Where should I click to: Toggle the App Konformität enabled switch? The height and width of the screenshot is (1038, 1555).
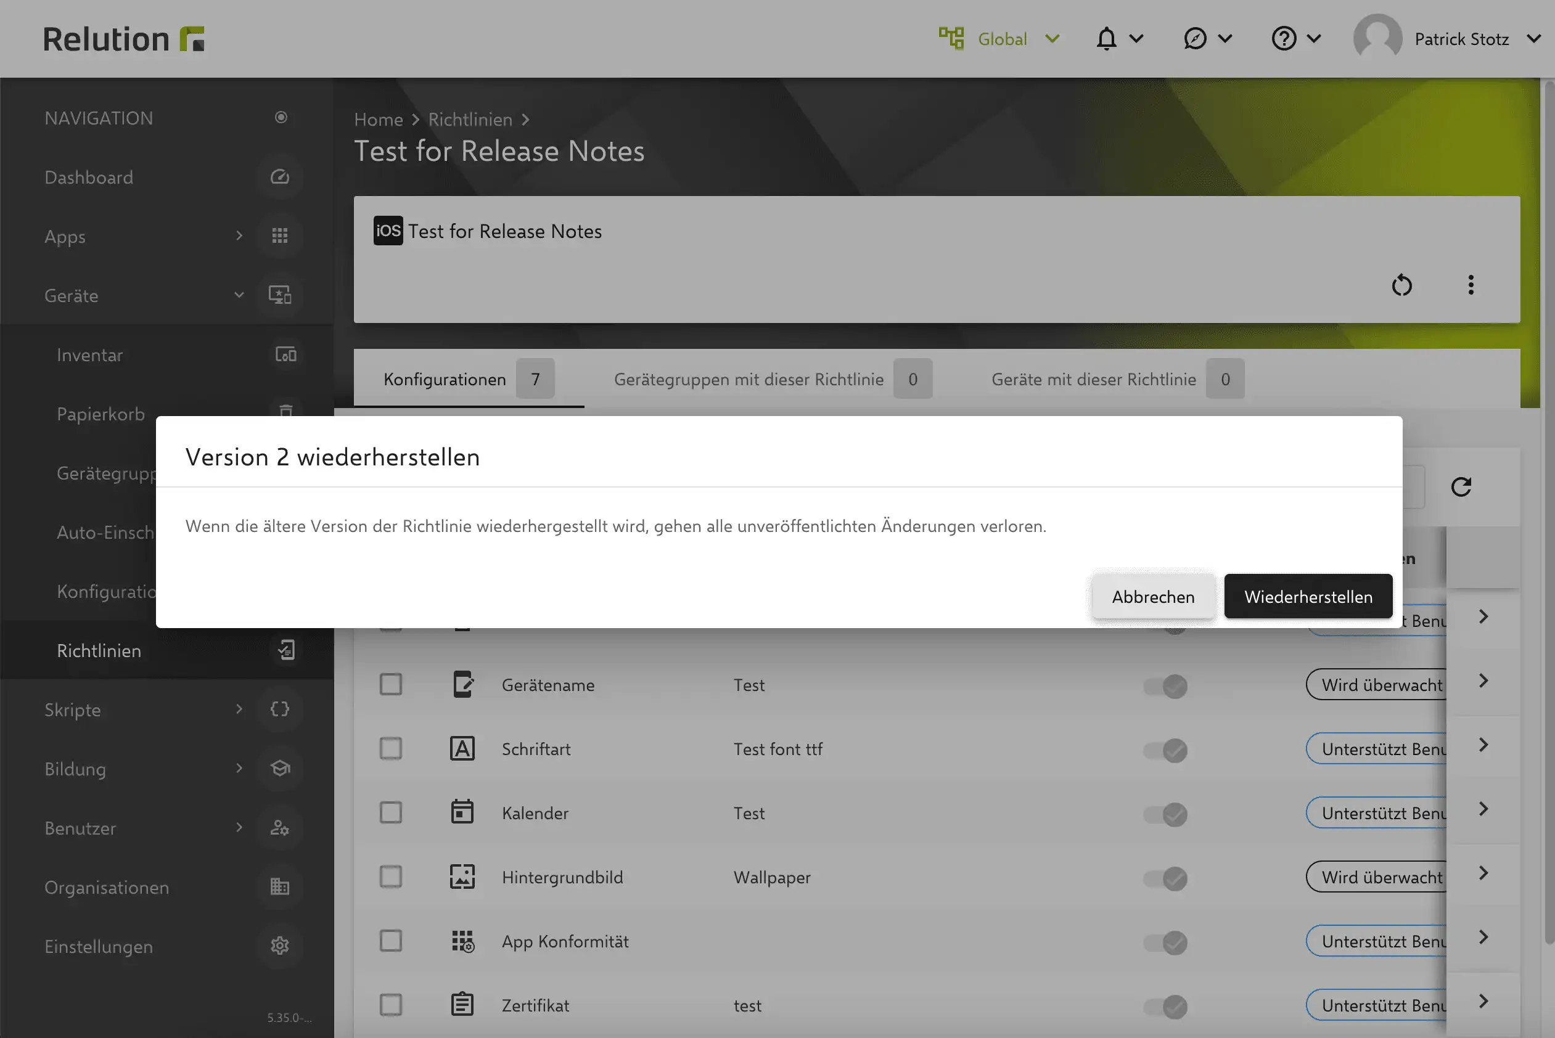click(1165, 942)
